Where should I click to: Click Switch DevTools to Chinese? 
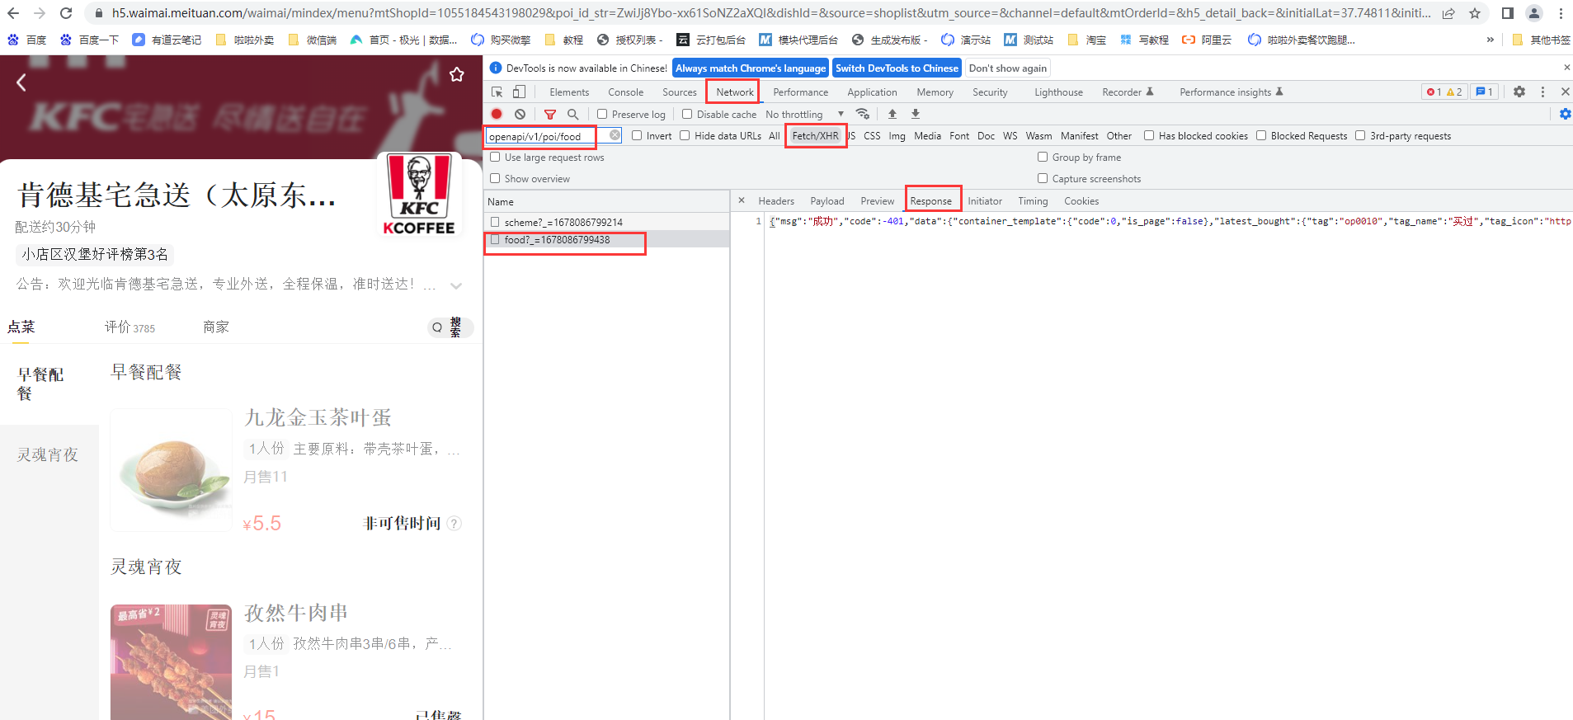897,68
